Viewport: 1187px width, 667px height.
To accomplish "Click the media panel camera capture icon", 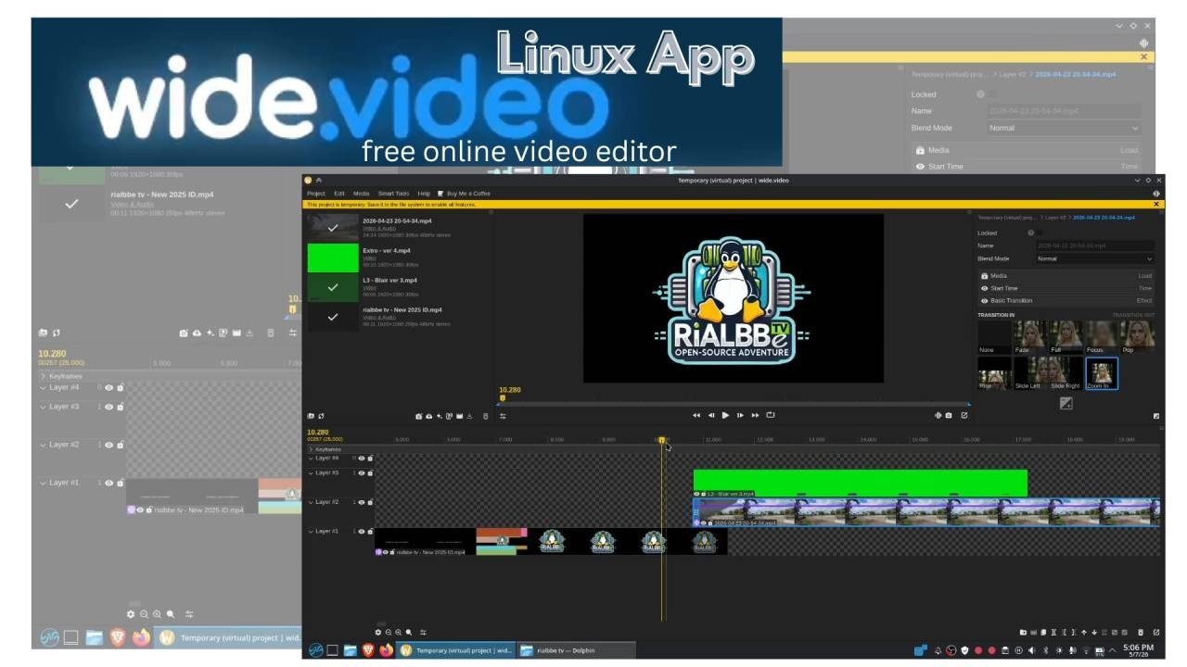I will (x=418, y=416).
